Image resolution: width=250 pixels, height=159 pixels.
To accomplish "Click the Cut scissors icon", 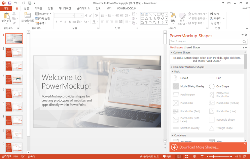I will [x=14, y=14].
